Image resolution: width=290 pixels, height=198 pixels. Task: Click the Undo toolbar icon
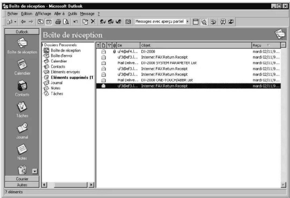pyautogui.click(x=76, y=22)
